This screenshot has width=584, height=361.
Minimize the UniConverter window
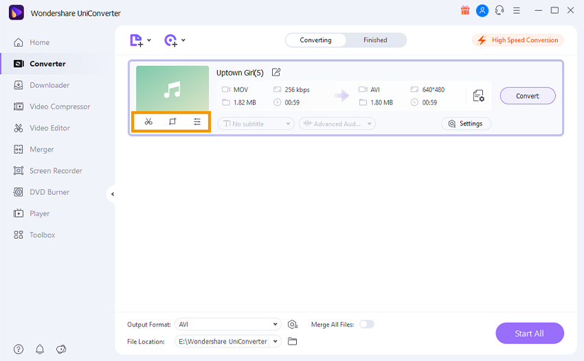tap(538, 10)
